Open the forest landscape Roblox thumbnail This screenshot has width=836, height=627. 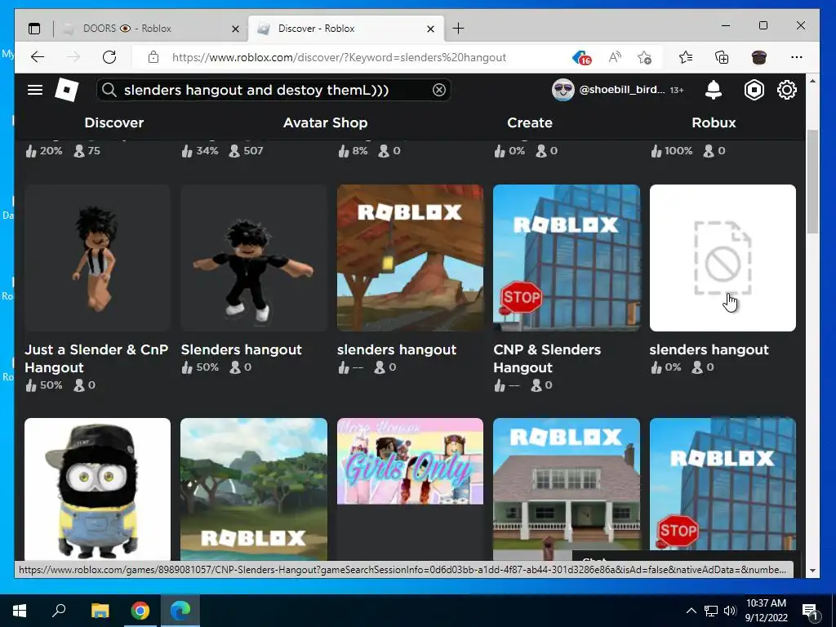tap(254, 488)
